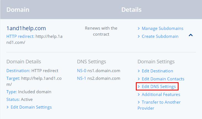Click the arrow icon beside Edit Domain Contacts

coord(139,79)
